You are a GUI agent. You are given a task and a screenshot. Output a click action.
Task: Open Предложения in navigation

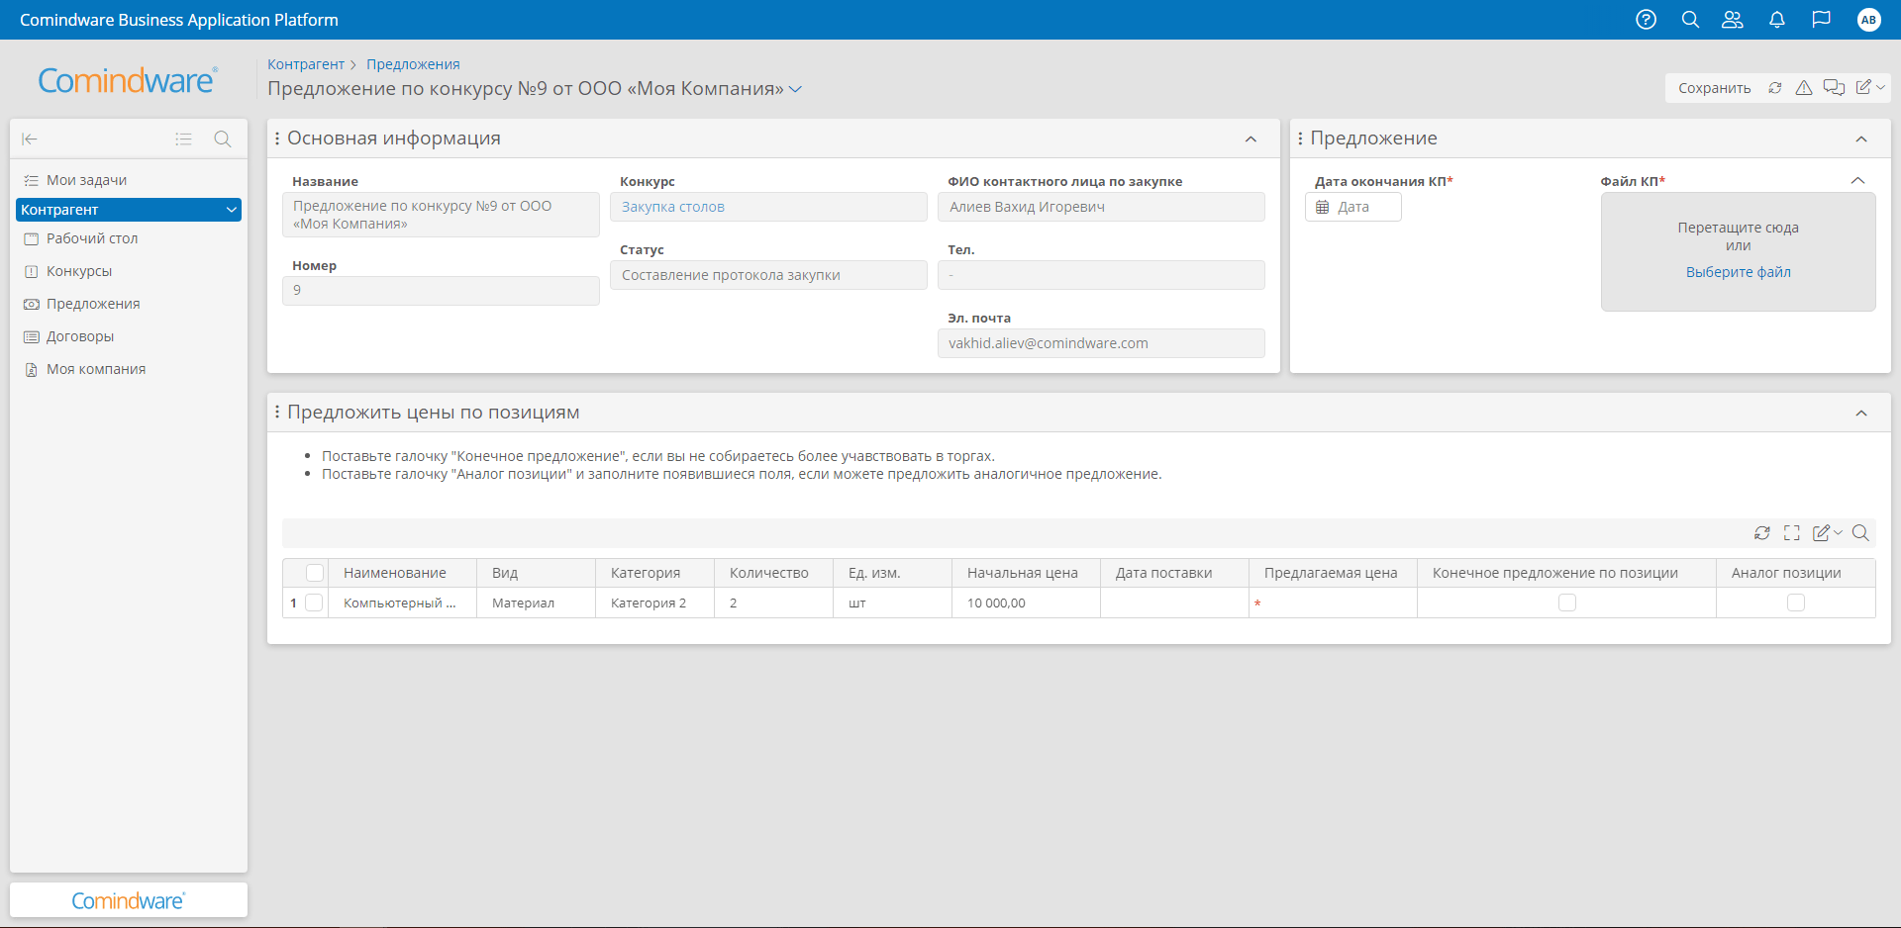(93, 304)
